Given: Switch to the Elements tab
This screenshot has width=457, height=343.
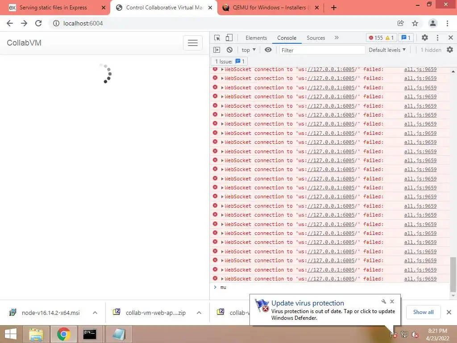Looking at the screenshot, I should click(256, 38).
